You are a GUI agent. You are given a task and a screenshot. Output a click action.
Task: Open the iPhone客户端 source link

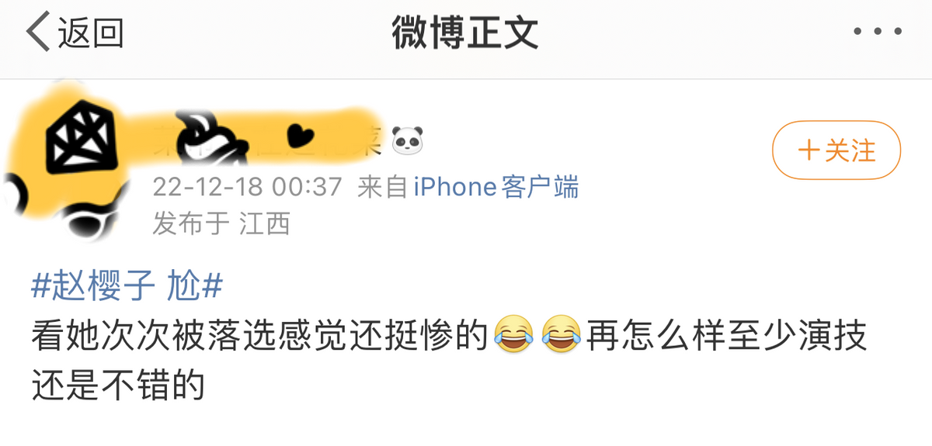496,188
